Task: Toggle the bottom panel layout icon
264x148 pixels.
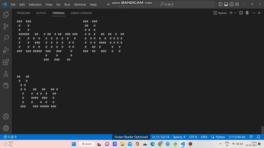Action: coord(226,5)
